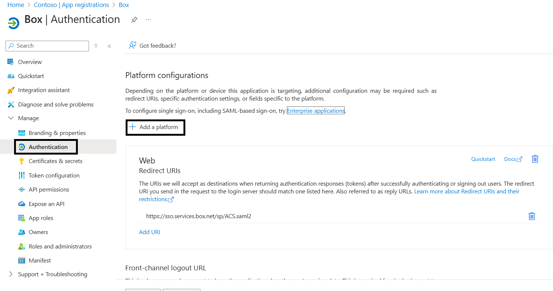
Task: Click Add URI under Redirect URIs
Action: click(x=149, y=232)
